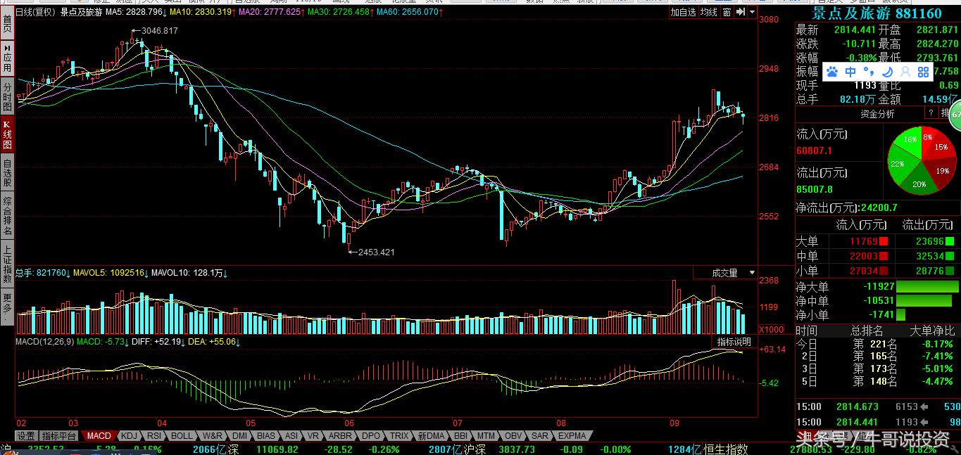Open 自选股 in the left sidebar
This screenshot has width=961, height=455.
tap(6, 173)
